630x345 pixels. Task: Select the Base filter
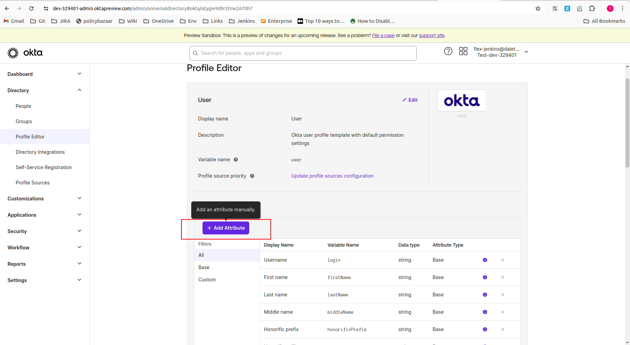pos(227,267)
